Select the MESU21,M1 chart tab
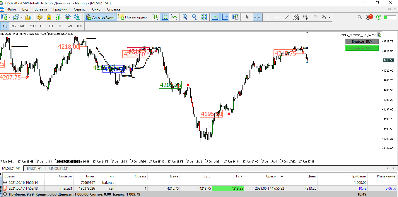Viewport: 398px width, 197px height. [x=11, y=168]
